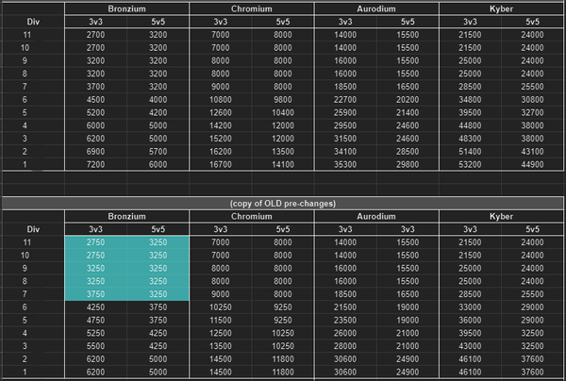566x381 pixels.
Task: Click the cell reading 51400
Action: (x=471, y=152)
